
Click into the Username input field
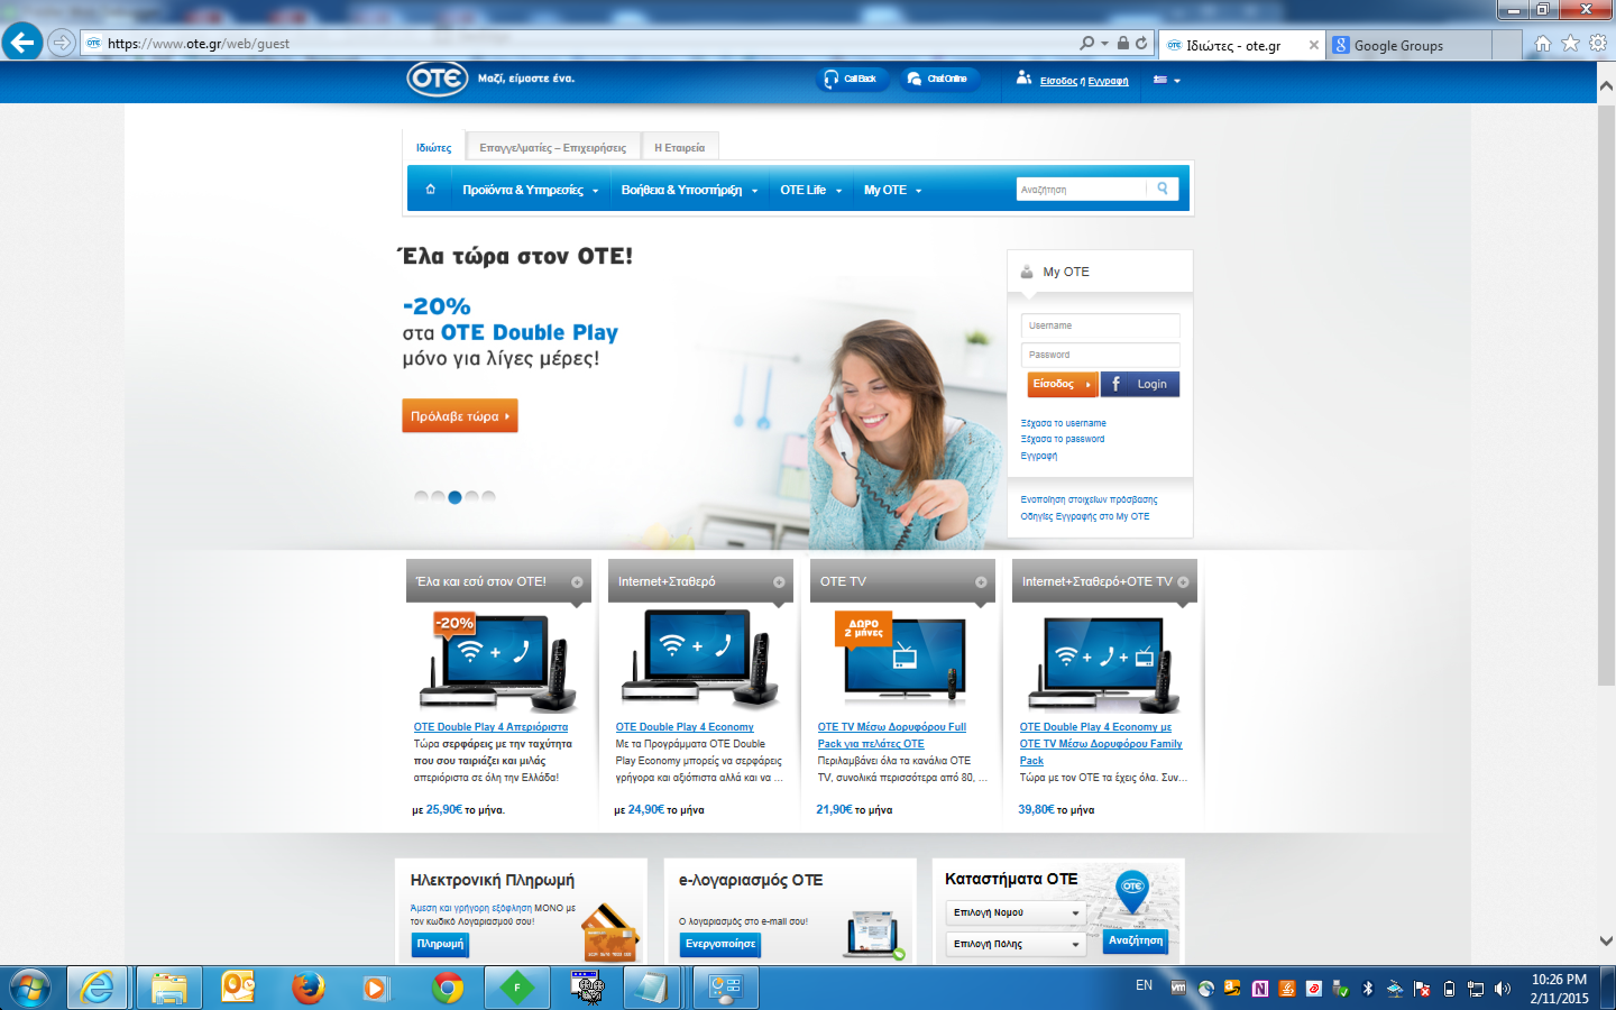[x=1100, y=325]
